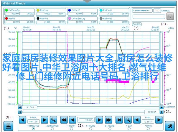Zoom in using the magnifier plus icon
This screenshot has height=132, width=178.
coord(53,120)
